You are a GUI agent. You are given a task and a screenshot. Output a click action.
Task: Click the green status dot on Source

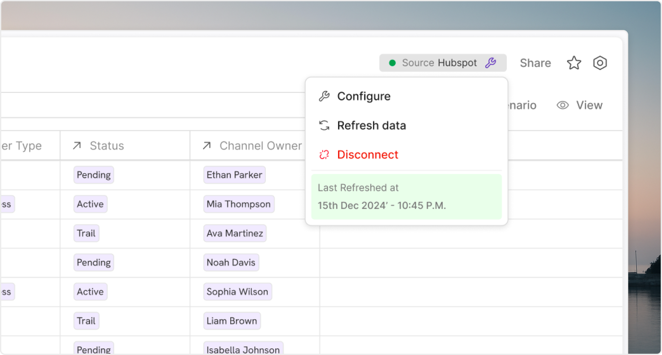point(392,63)
